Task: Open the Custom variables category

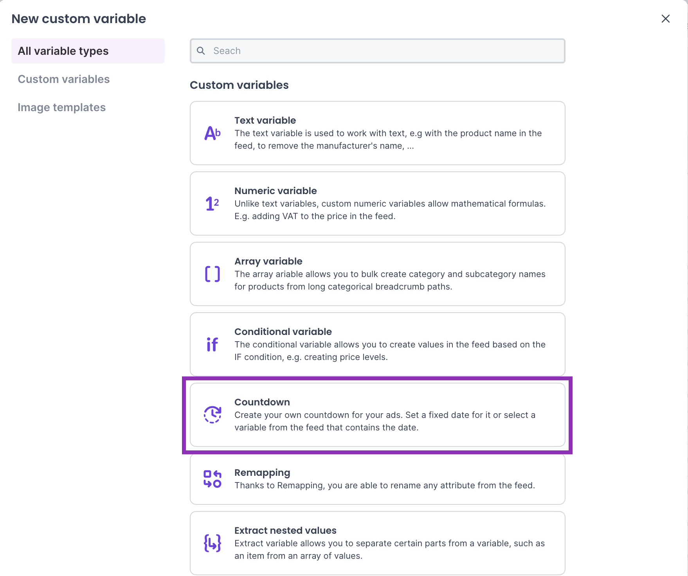Action: (64, 79)
